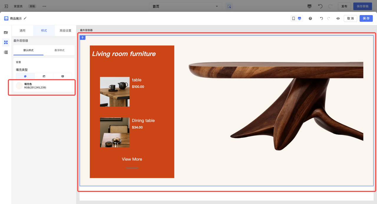Image resolution: width=377 pixels, height=204 pixels.
Task: Open the three-dots more menu
Action: (x=44, y=6)
